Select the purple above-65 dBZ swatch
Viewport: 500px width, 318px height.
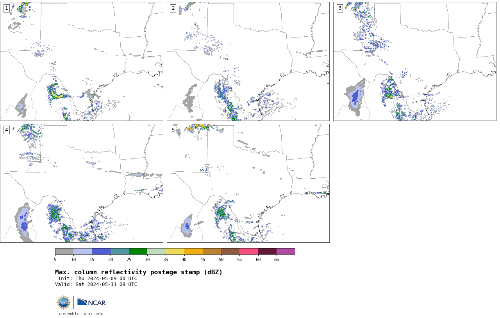286,252
